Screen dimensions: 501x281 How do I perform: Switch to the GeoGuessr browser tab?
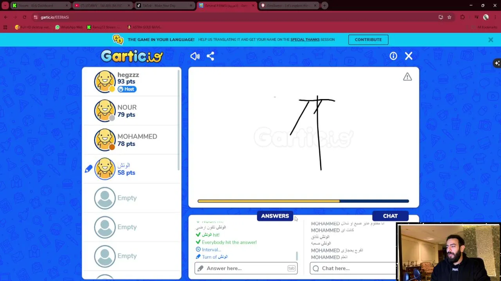[289, 5]
